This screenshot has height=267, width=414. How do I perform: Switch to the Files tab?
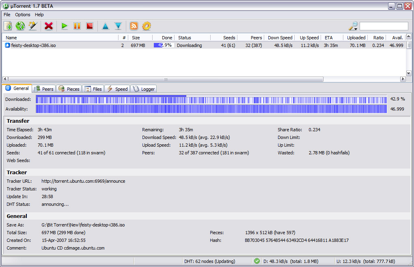(93, 89)
